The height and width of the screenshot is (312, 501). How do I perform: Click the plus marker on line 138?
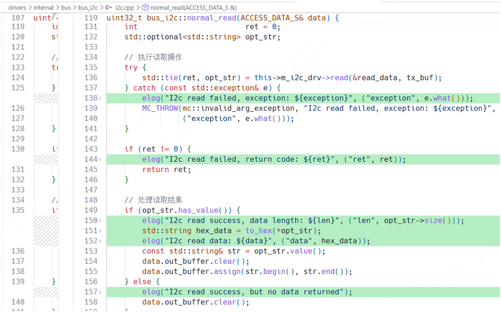point(100,98)
